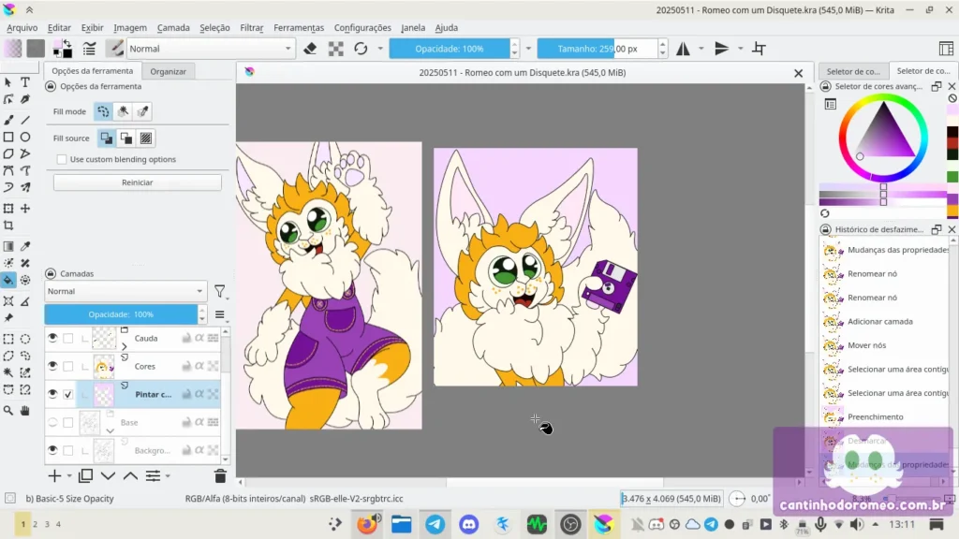
Task: Open the Filtrar menu
Action: [251, 27]
